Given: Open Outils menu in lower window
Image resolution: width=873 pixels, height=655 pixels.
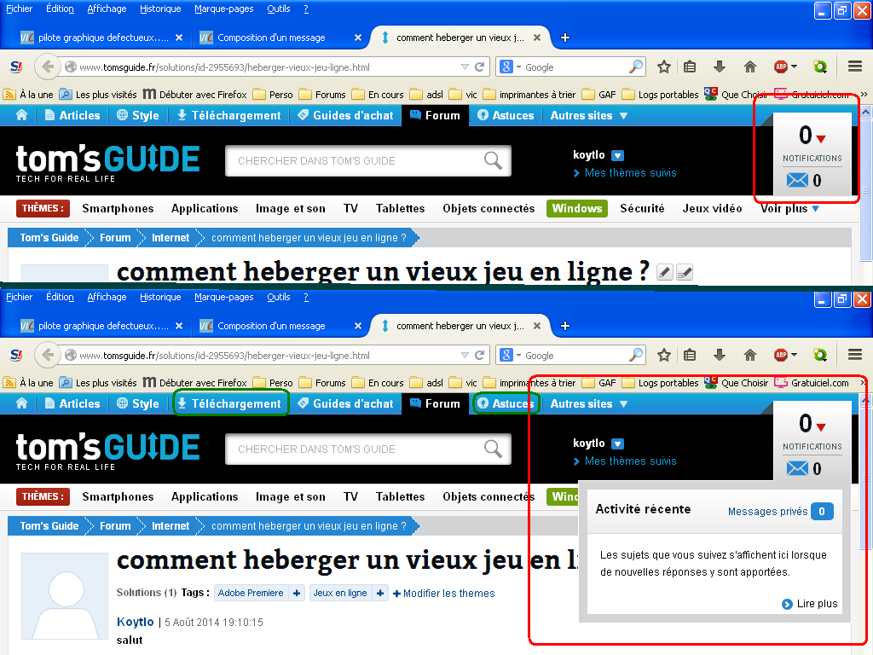Looking at the screenshot, I should [x=279, y=297].
